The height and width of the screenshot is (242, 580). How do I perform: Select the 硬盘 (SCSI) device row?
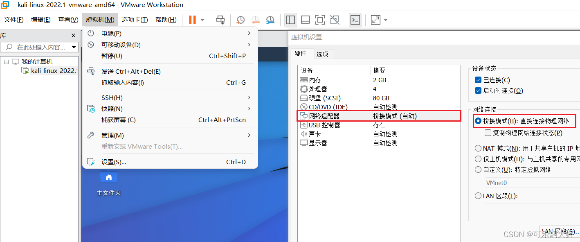point(380,98)
